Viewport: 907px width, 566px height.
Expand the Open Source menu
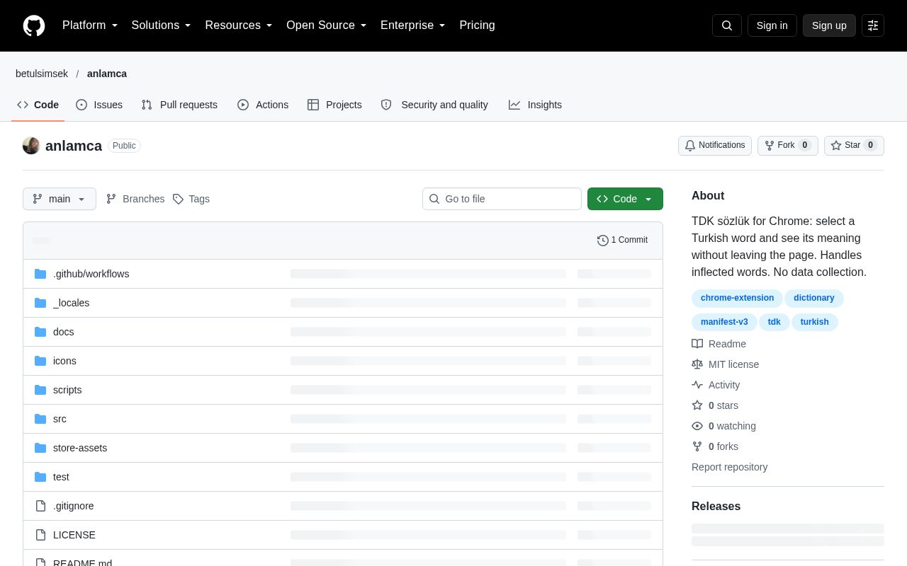click(x=326, y=25)
